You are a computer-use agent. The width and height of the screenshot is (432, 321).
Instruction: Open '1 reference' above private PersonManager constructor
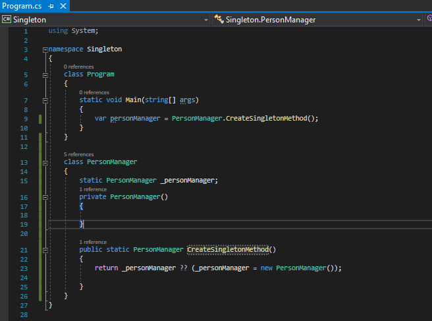(93, 189)
